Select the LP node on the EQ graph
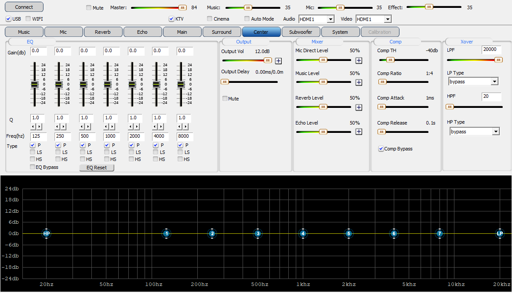The width and height of the screenshot is (512, 293). pos(500,234)
